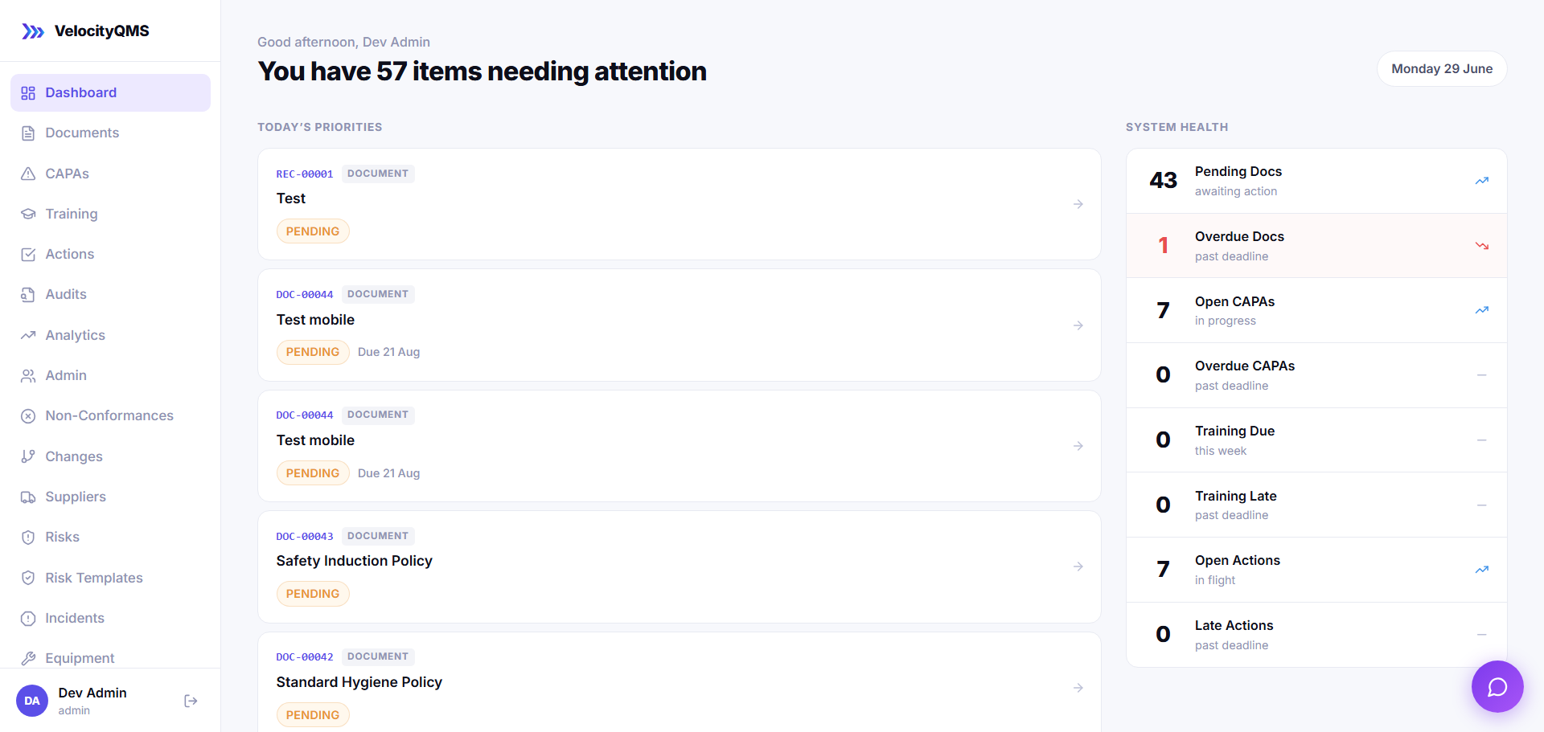This screenshot has height=732, width=1544.
Task: Navigate to Training
Action: 110,214
